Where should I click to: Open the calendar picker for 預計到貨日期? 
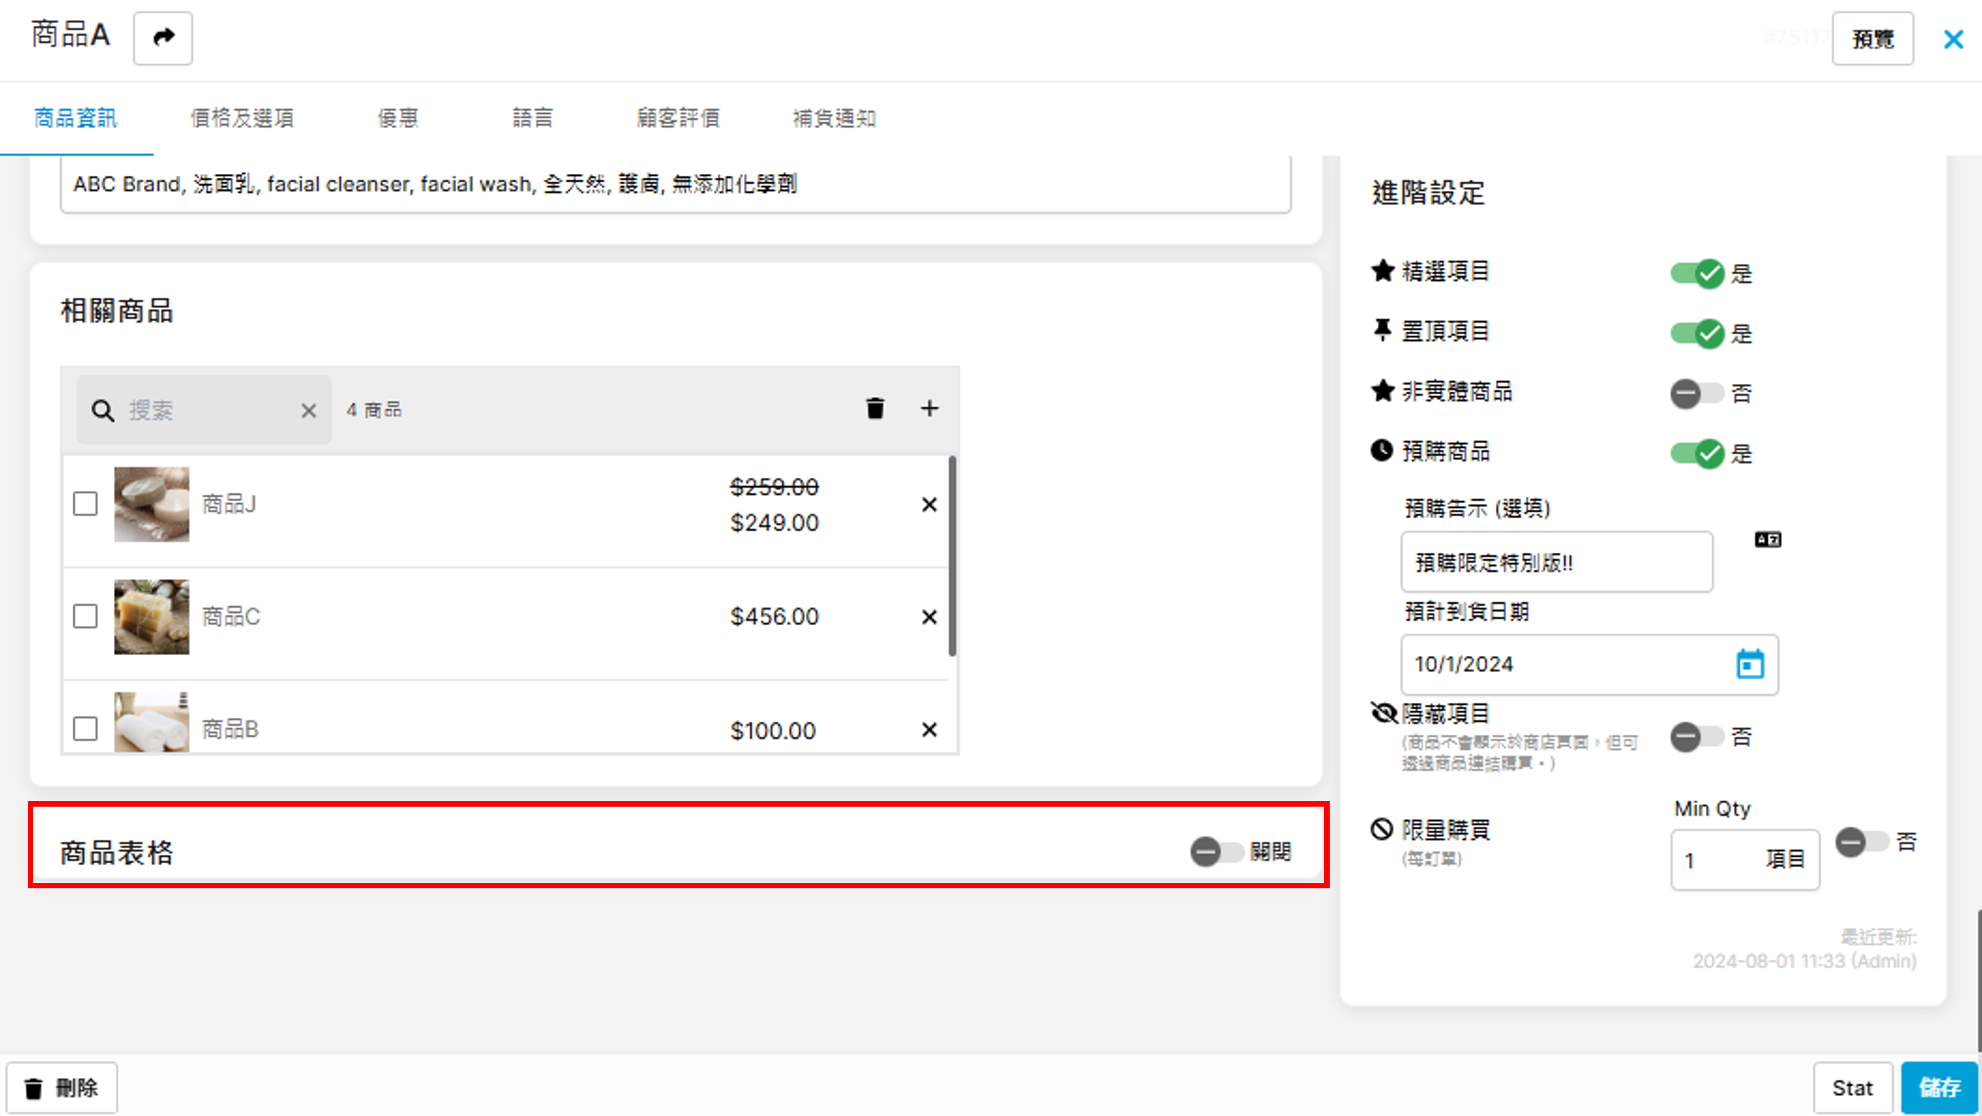click(x=1749, y=664)
